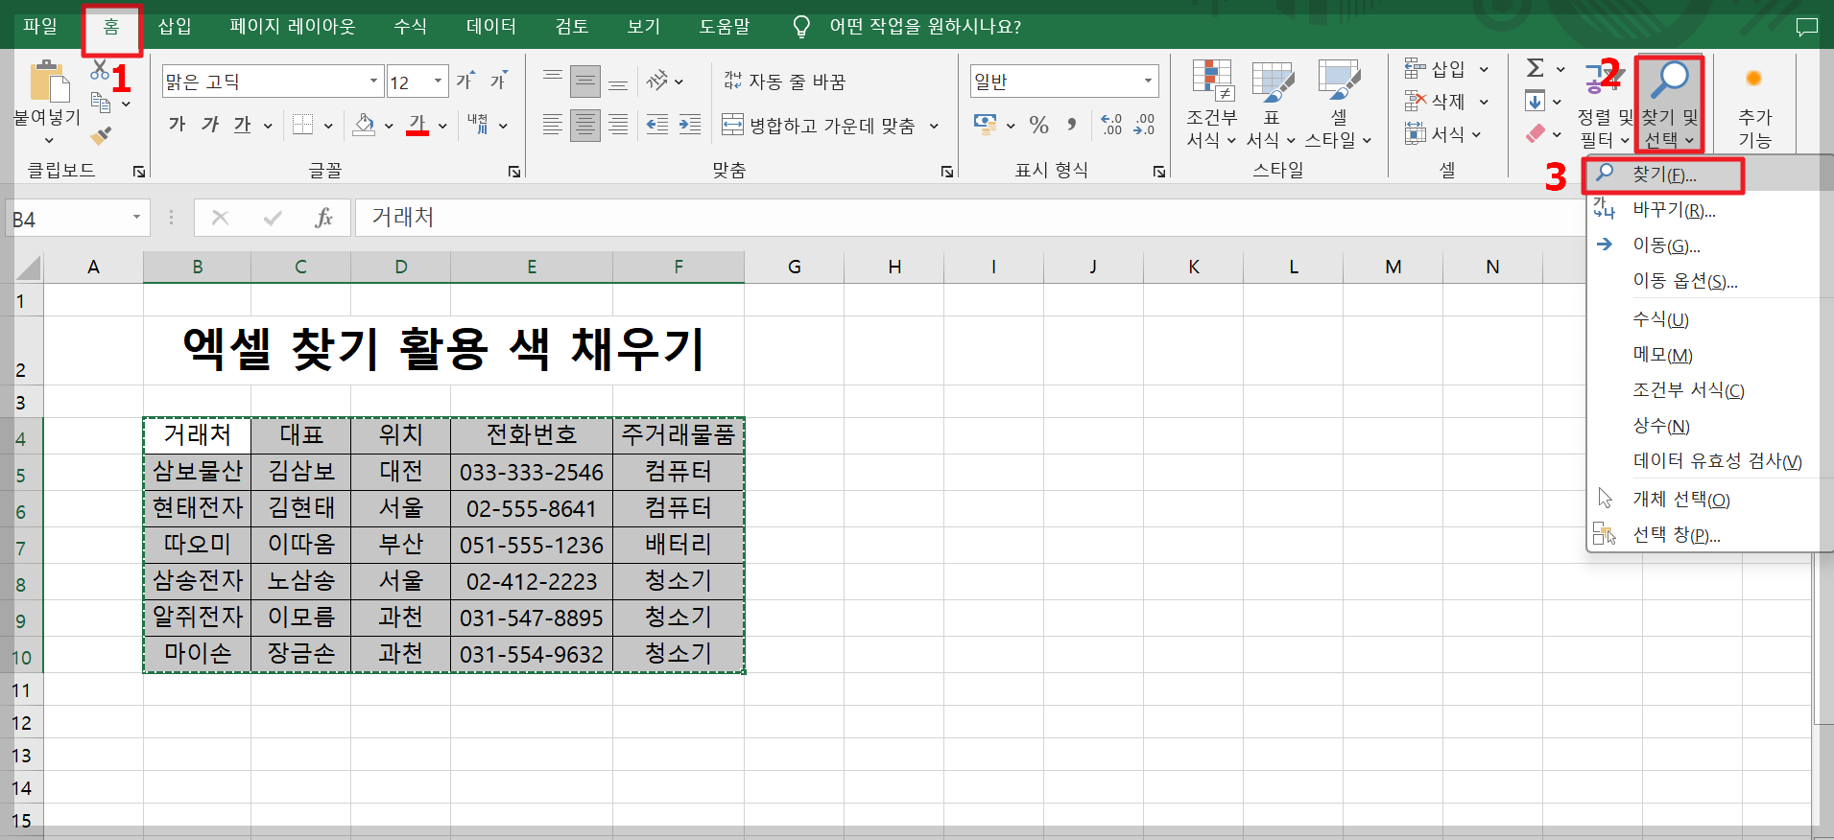
Task: Open the font color dropdown arrow
Action: click(x=442, y=126)
